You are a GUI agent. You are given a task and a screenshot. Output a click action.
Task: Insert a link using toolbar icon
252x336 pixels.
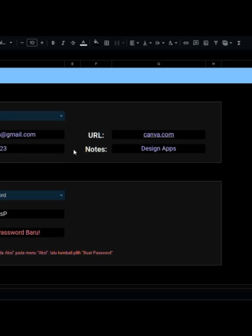(x=186, y=43)
